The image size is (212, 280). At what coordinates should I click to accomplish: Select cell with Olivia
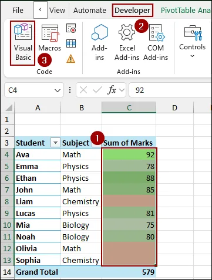pos(38,248)
